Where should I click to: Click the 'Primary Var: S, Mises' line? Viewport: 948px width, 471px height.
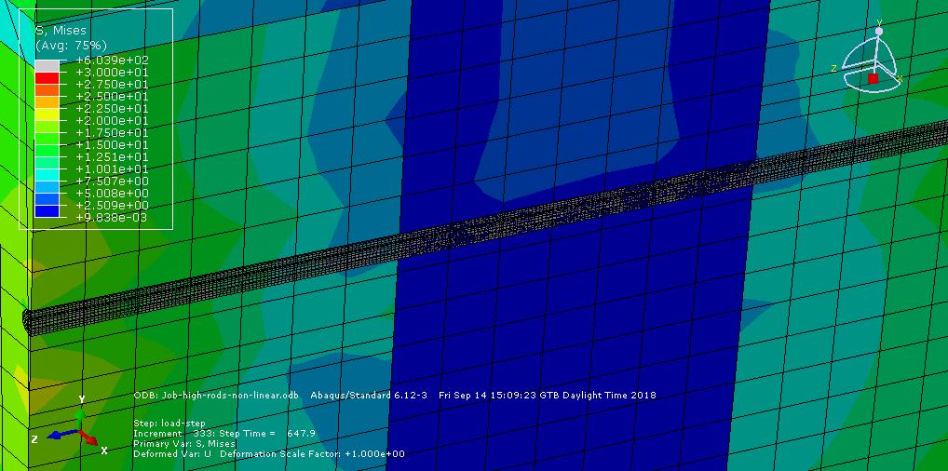(x=183, y=444)
